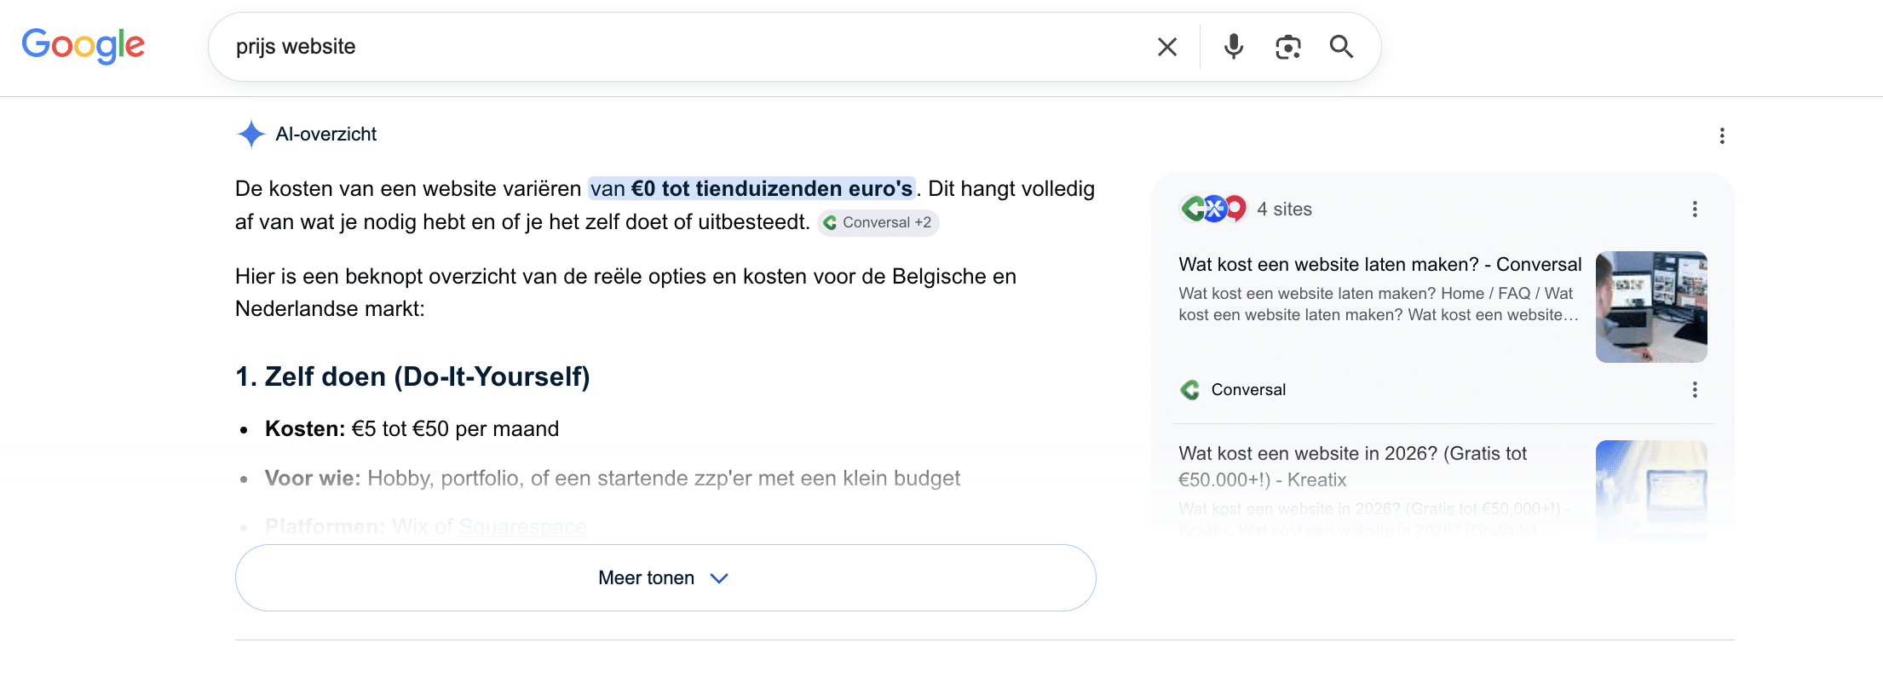Image resolution: width=1883 pixels, height=683 pixels.
Task: Follow the Squarespace link in Platformen
Action: [x=522, y=526]
